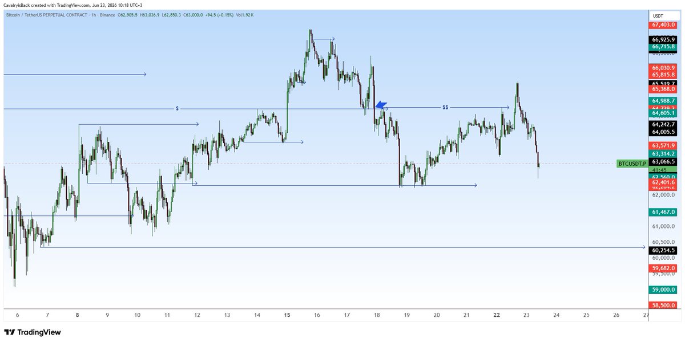Click date label 6 on time axis
The height and width of the screenshot is (343, 685).
[x=18, y=315]
